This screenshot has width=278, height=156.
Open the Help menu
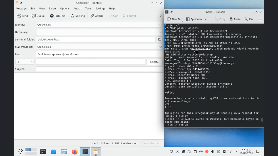[112, 9]
